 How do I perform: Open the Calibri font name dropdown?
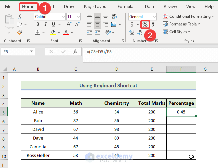coord(63,16)
